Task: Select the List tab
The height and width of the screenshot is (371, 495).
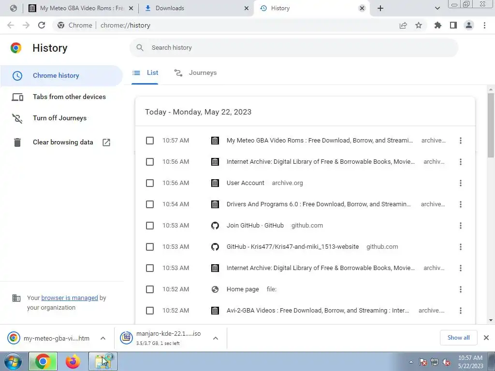Action: click(145, 73)
